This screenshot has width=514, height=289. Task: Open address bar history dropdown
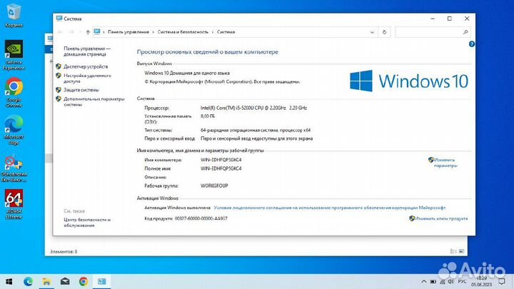(x=372, y=32)
